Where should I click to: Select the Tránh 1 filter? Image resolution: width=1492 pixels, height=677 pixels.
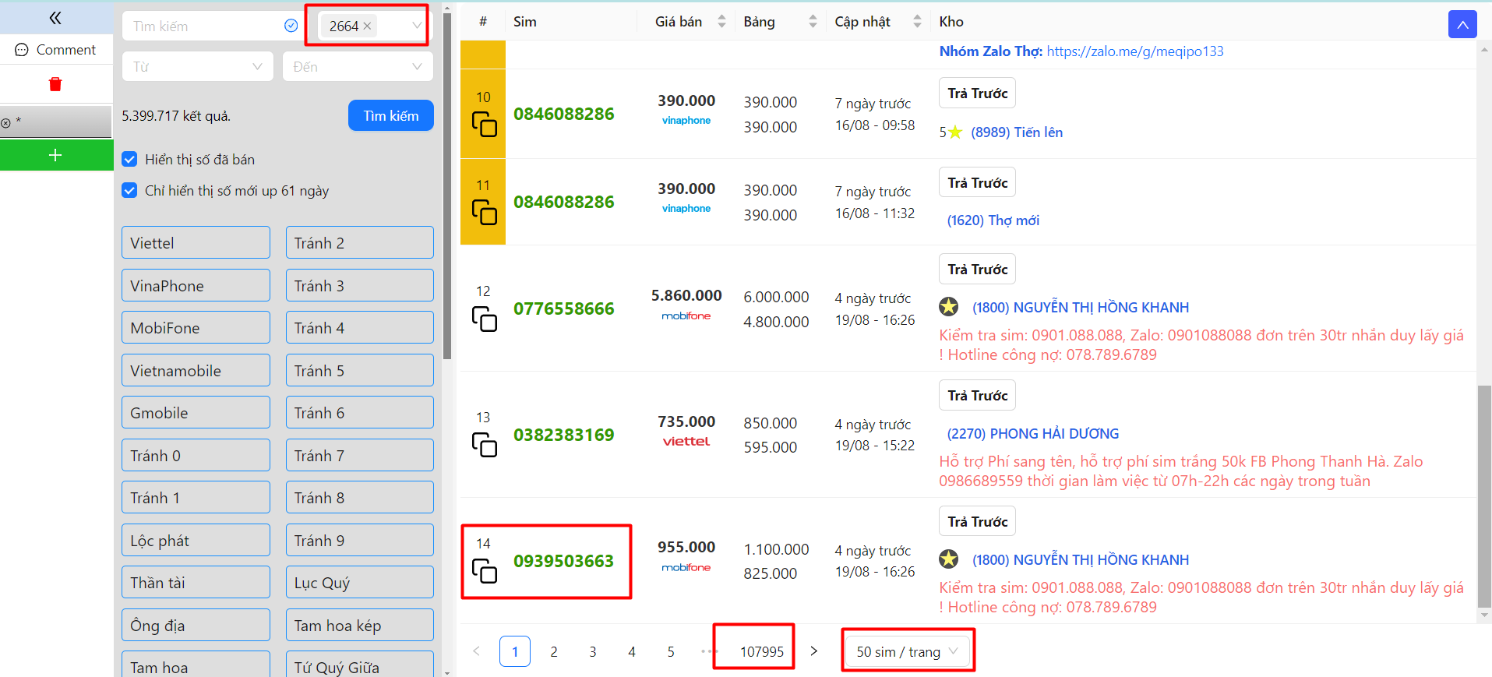[x=196, y=497]
